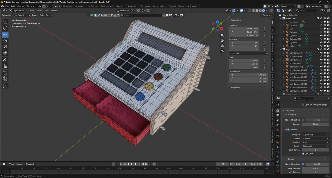
Task: Open the Object properties tab icon
Action: (278, 142)
